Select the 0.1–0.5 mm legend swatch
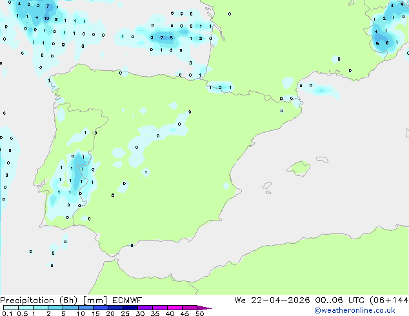This screenshot has height=316, width=409. coord(11,308)
